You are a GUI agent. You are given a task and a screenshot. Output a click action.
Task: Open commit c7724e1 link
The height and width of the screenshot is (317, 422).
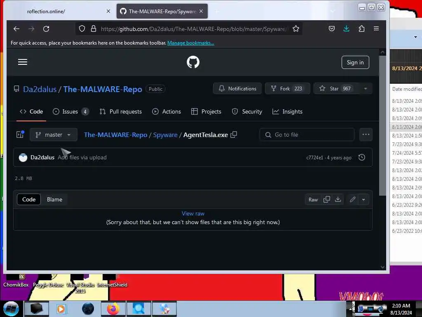pyautogui.click(x=314, y=158)
